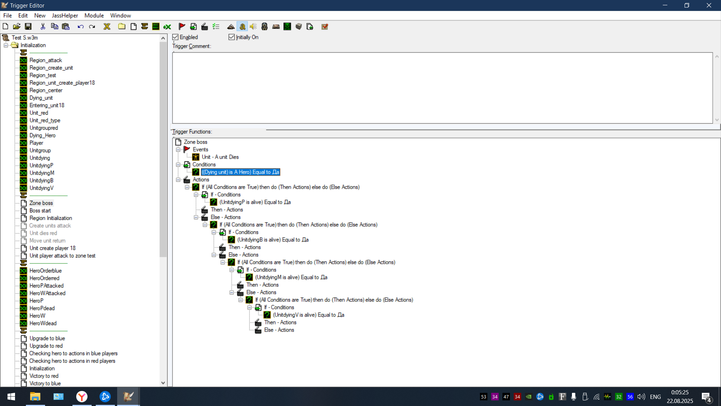Click the New Action clapperboard icon
This screenshot has width=721, height=406.
pyautogui.click(x=204, y=26)
